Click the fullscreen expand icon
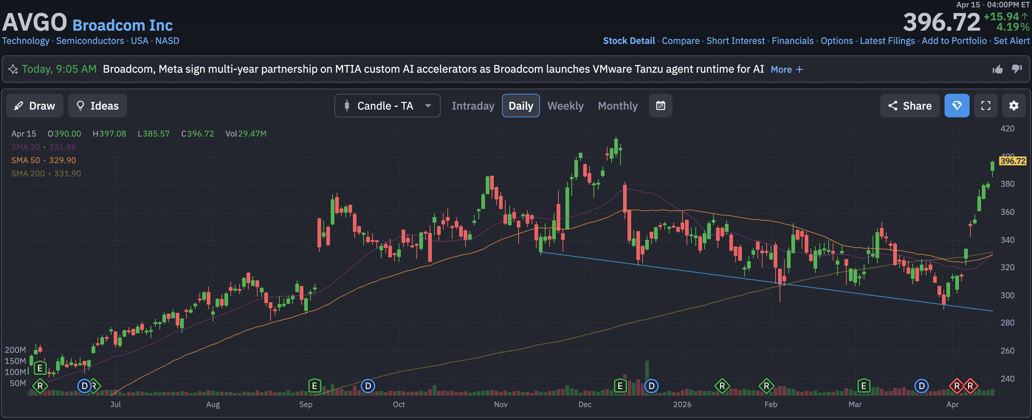Screen dimensions: 1032x420 (985, 106)
